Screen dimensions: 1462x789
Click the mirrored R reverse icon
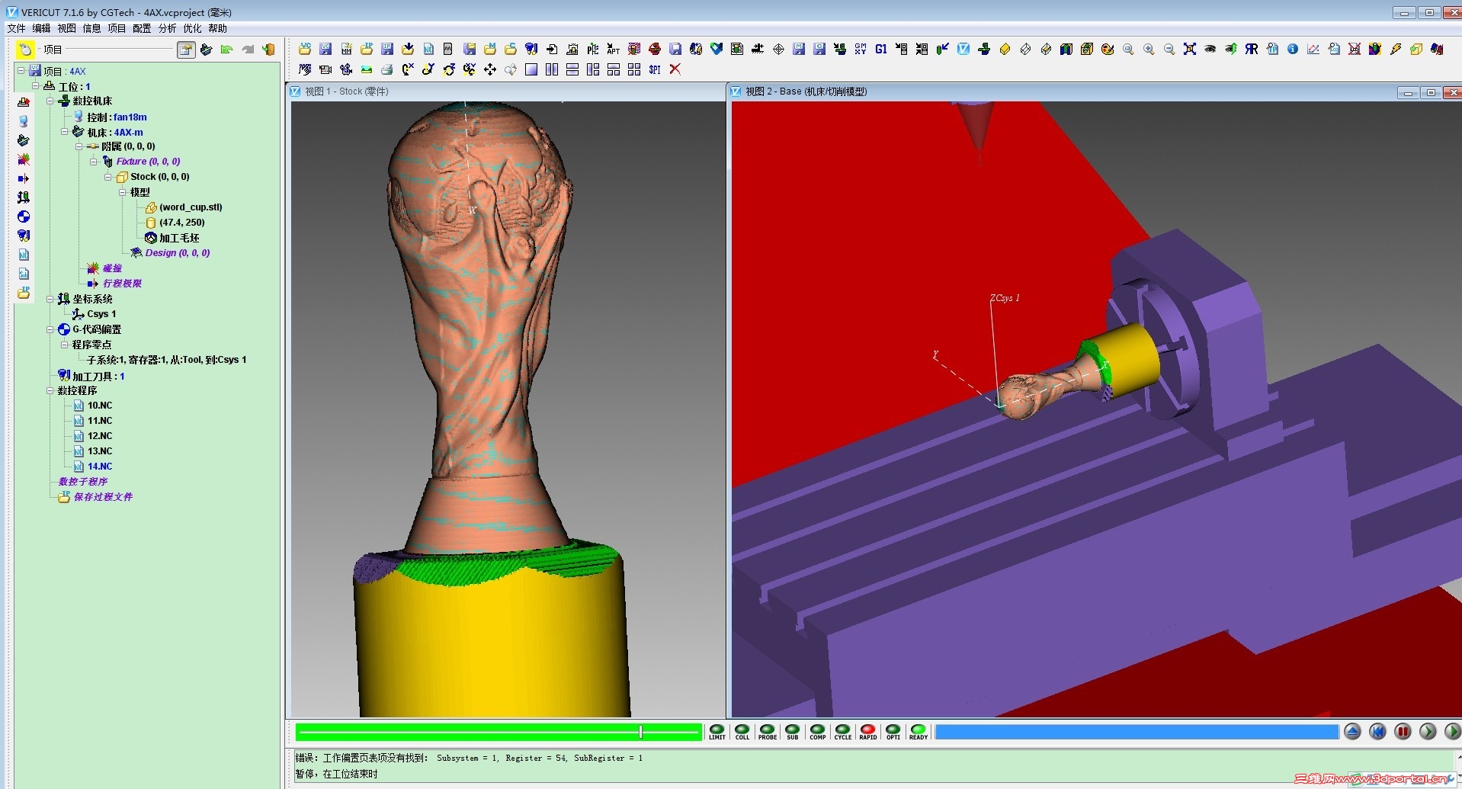[1252, 49]
